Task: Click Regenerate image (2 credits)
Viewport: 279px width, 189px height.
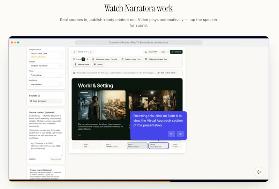Action: [104, 59]
